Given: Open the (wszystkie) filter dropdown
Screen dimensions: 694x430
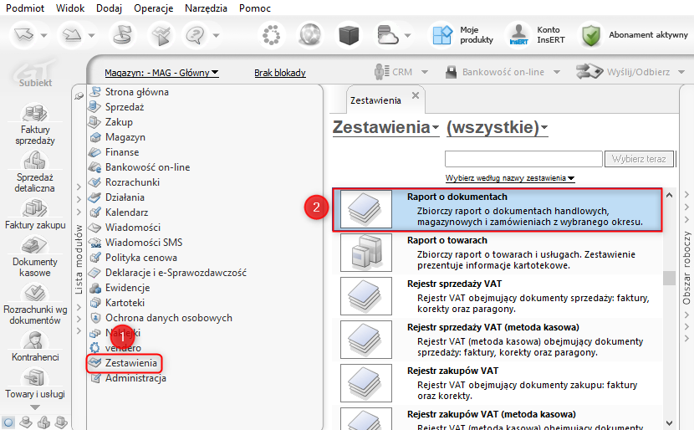Looking at the screenshot, I should pos(497,127).
